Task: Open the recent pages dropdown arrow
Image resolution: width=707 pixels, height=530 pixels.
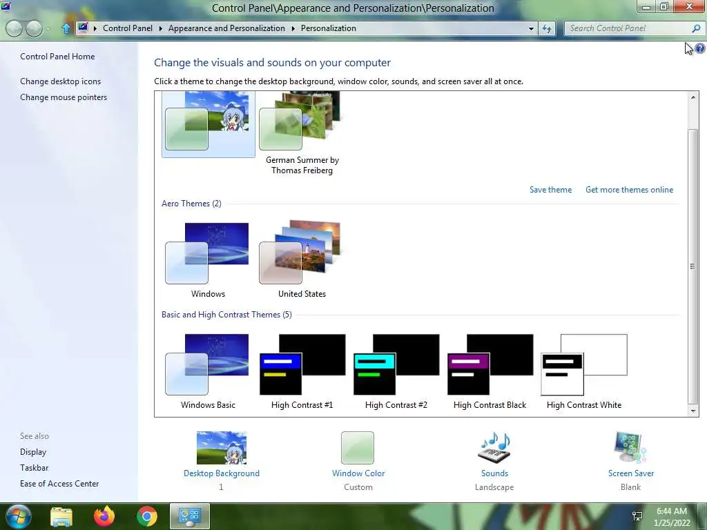Action: (48, 29)
